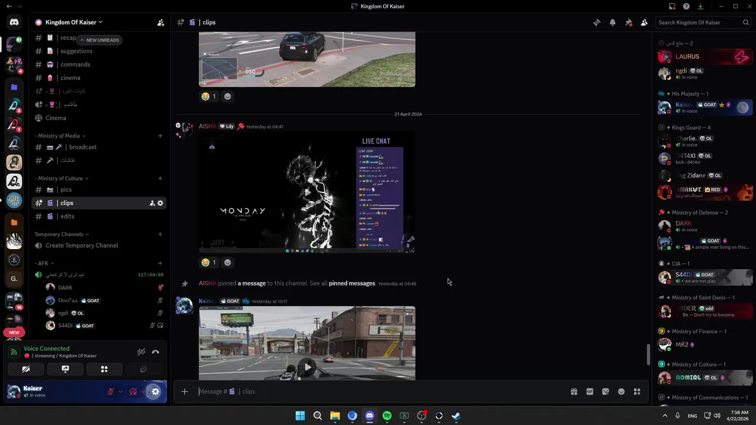Open File Explorer from the taskbar

click(x=335, y=416)
